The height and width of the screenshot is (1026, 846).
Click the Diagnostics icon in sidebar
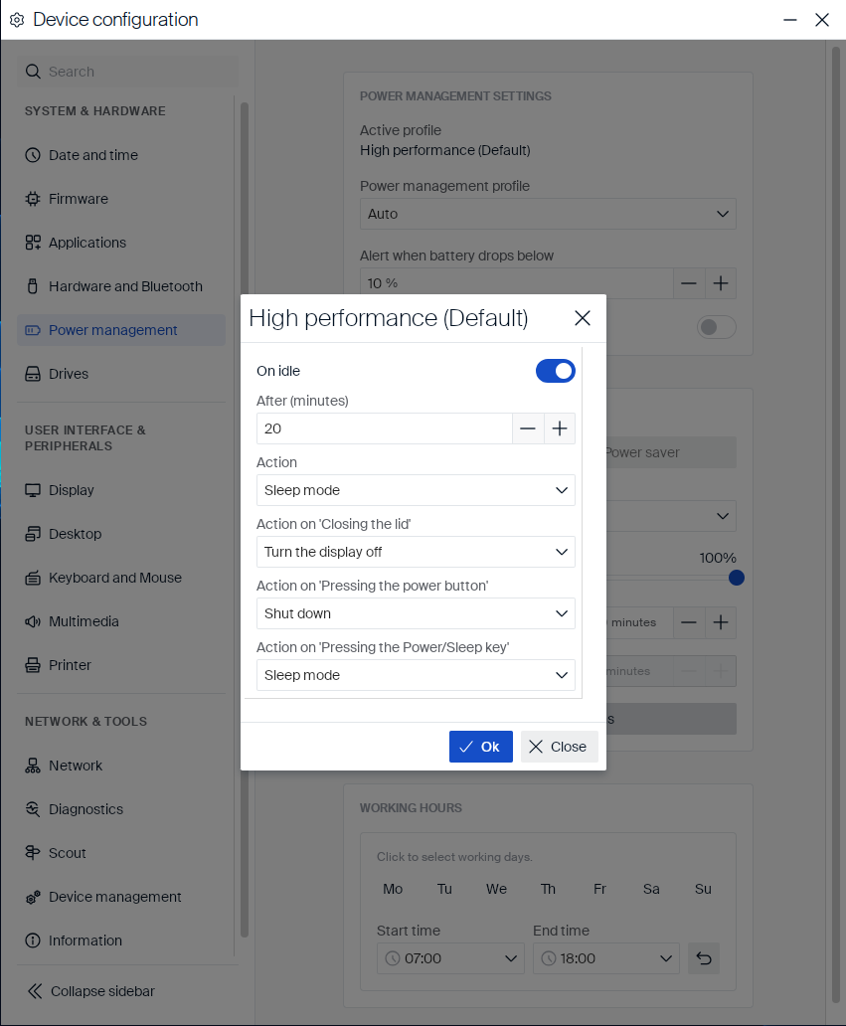click(33, 809)
